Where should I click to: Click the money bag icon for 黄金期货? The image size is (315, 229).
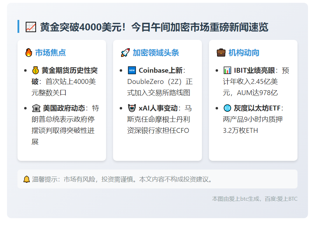(x=36, y=71)
